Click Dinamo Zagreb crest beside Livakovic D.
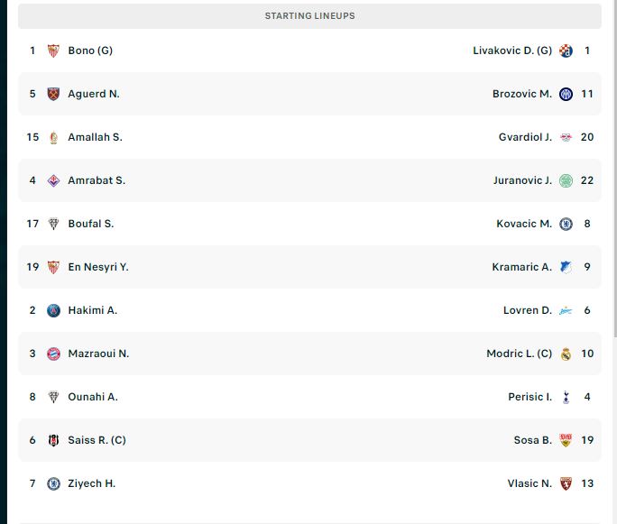The image size is (617, 524). (x=566, y=51)
